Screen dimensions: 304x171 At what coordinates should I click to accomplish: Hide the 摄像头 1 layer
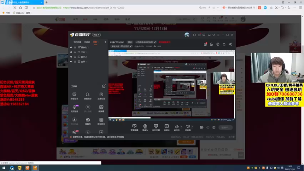tap(71, 47)
